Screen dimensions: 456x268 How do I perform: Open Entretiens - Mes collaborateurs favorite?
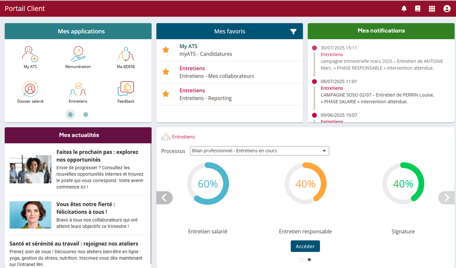click(217, 76)
